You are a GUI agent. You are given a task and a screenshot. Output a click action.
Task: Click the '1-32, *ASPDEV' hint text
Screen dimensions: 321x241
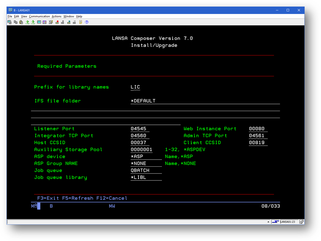click(185, 150)
